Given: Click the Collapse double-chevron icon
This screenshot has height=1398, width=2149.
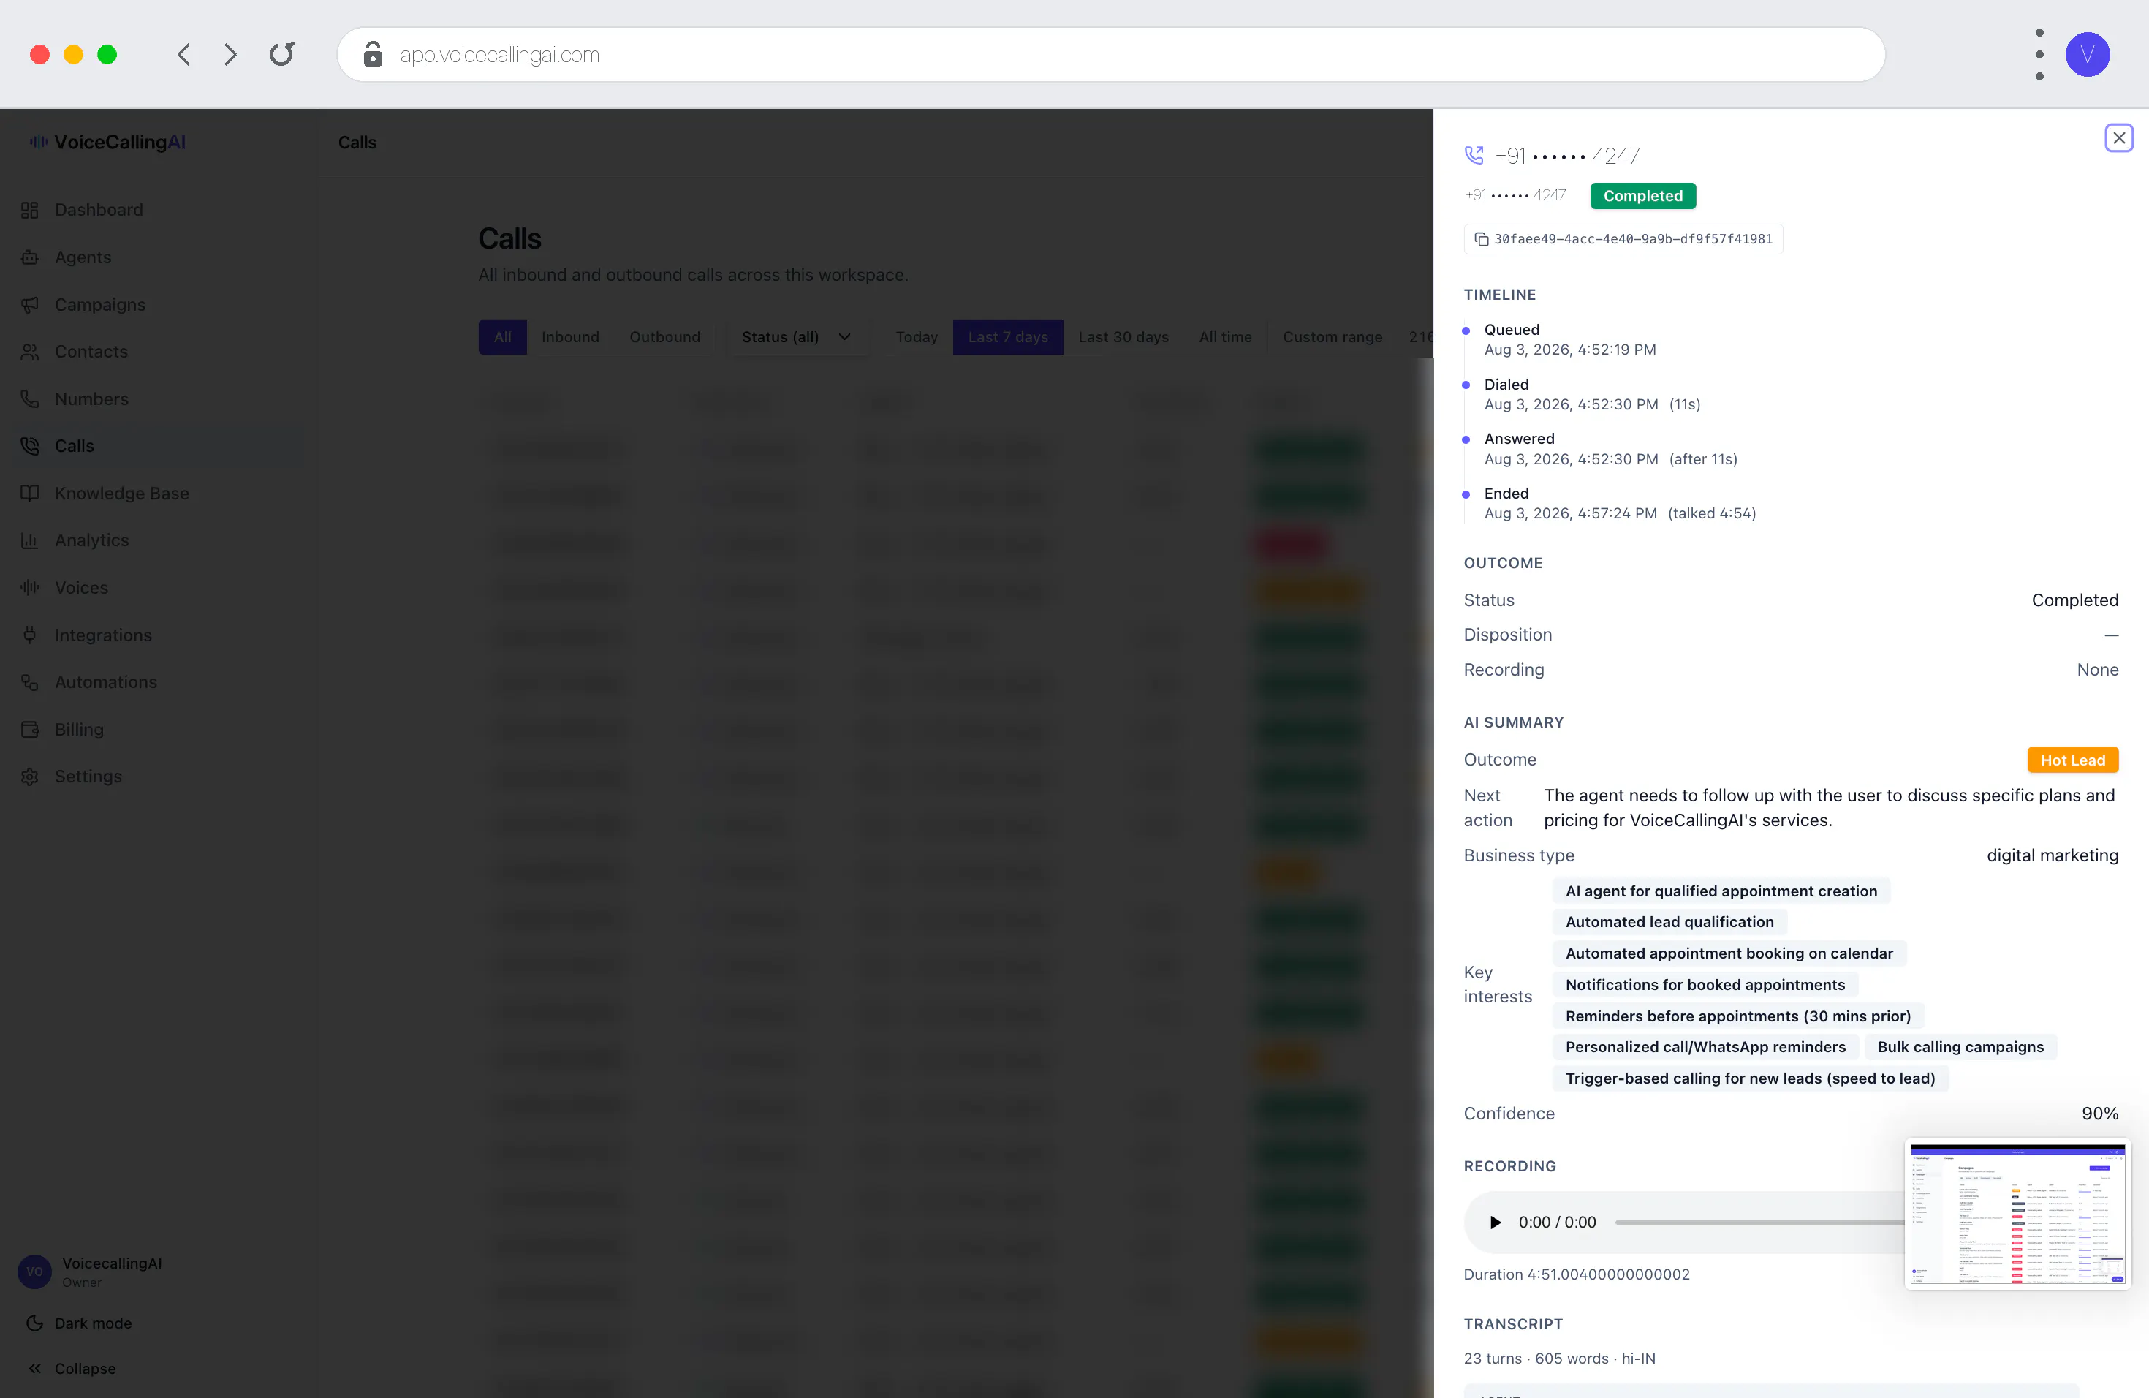Looking at the screenshot, I should 34,1368.
